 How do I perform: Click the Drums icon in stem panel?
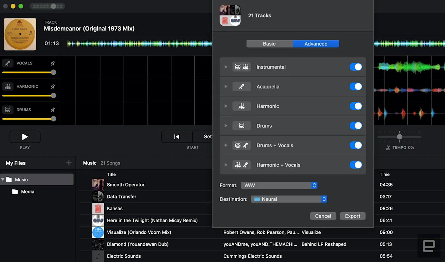[8, 110]
